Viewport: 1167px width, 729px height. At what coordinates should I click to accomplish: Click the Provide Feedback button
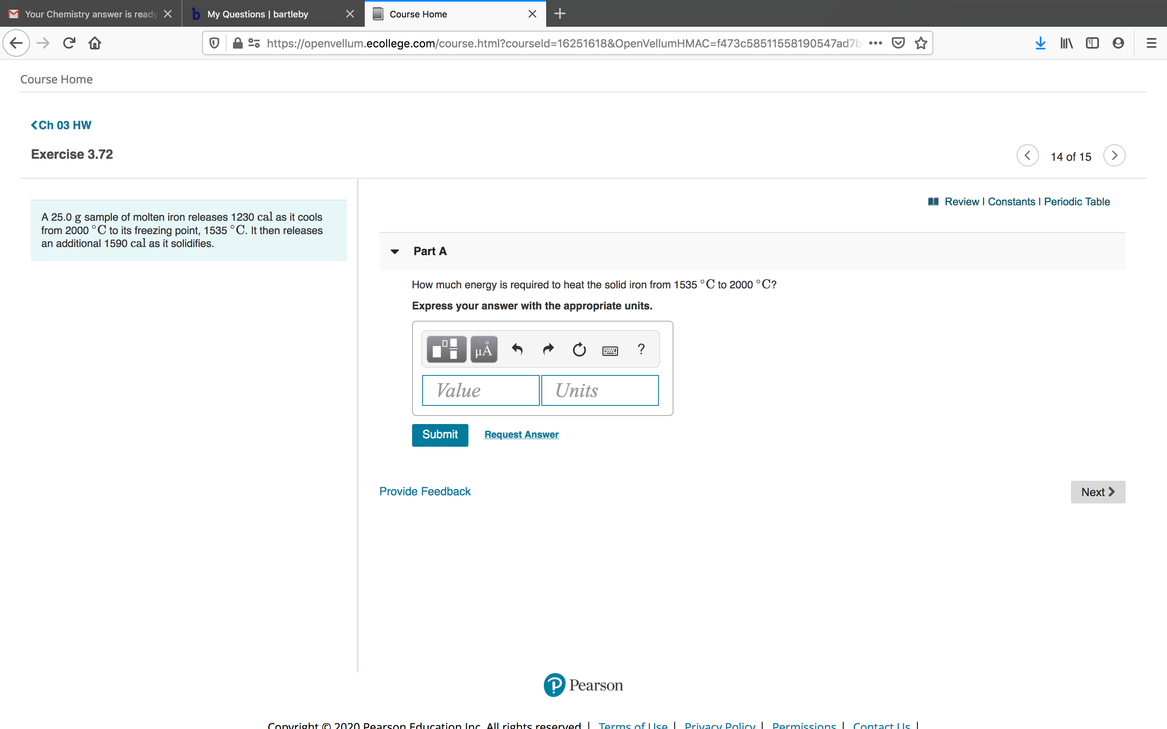pyautogui.click(x=424, y=491)
